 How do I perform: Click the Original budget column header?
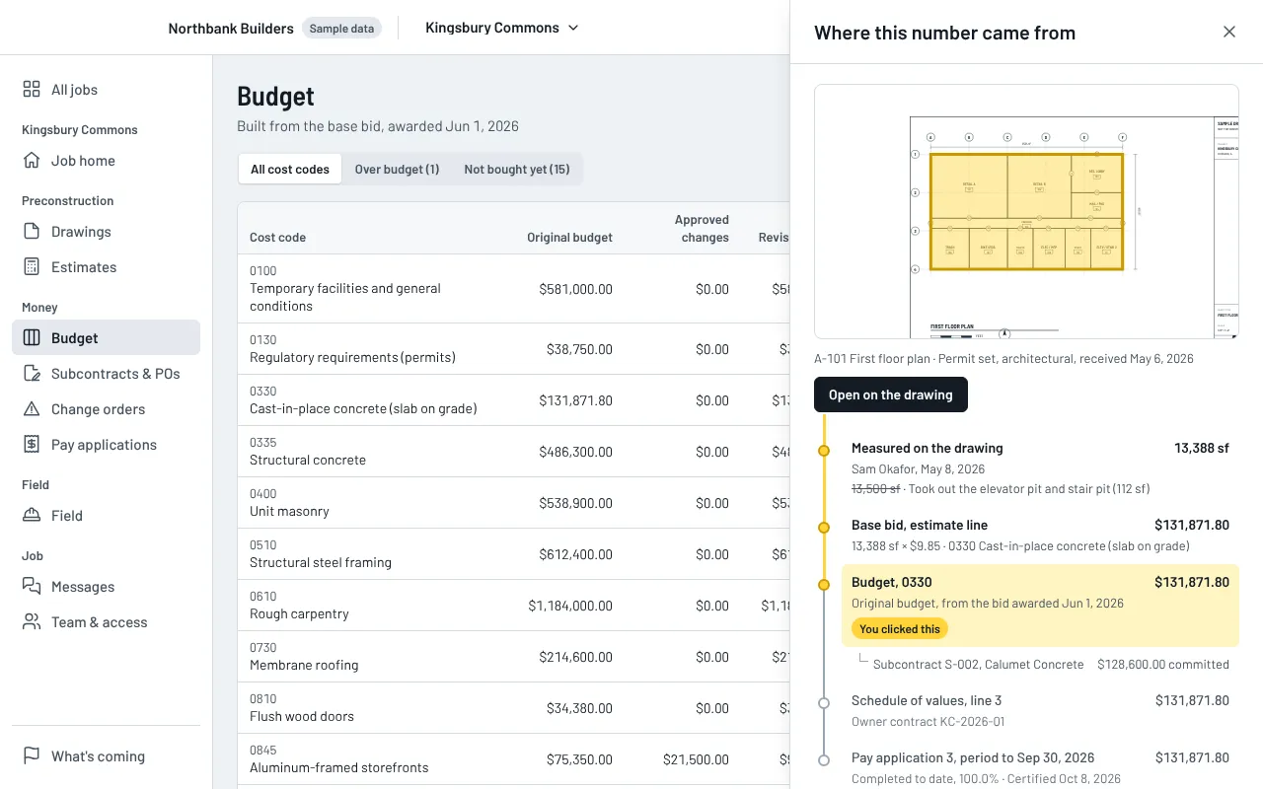tap(569, 238)
